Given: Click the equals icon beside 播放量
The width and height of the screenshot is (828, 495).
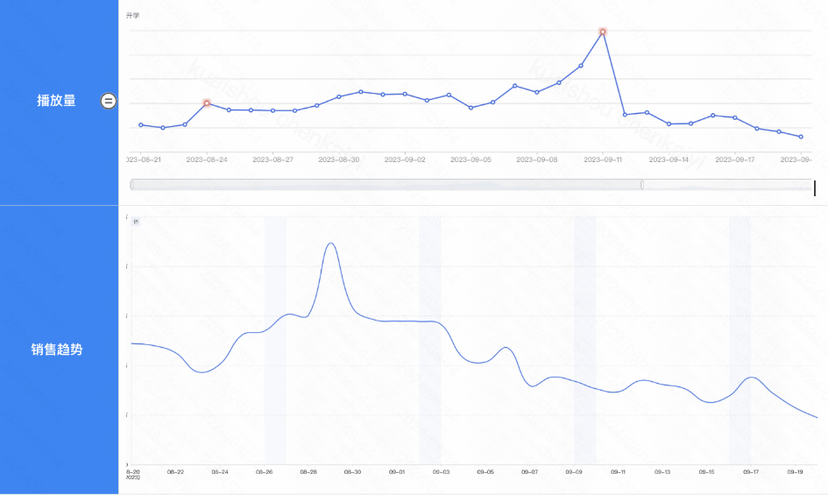Looking at the screenshot, I should [x=108, y=101].
